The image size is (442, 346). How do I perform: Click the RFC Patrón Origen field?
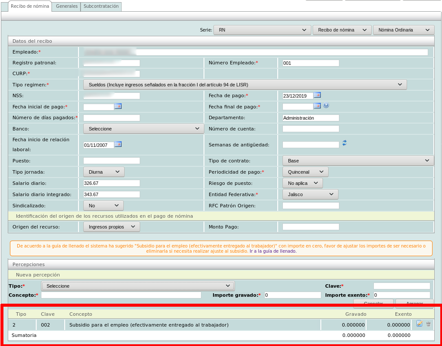click(310, 206)
